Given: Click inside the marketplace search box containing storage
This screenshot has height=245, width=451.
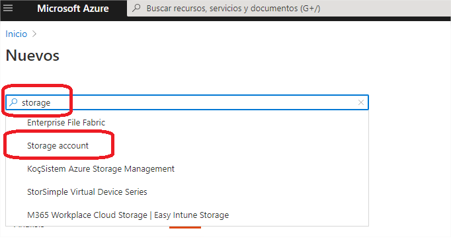Looking at the screenshot, I should coord(187,102).
